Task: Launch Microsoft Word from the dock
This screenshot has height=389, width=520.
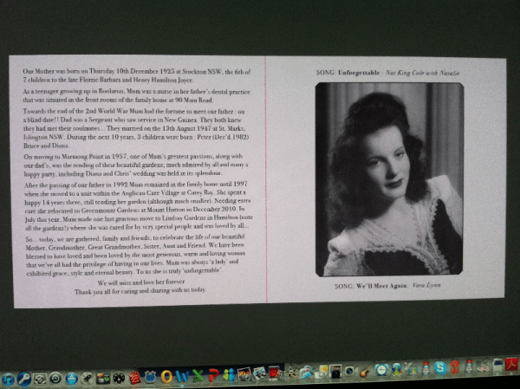Action: [182, 376]
